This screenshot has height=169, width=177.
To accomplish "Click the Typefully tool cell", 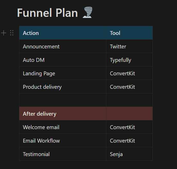I will point(129,60).
